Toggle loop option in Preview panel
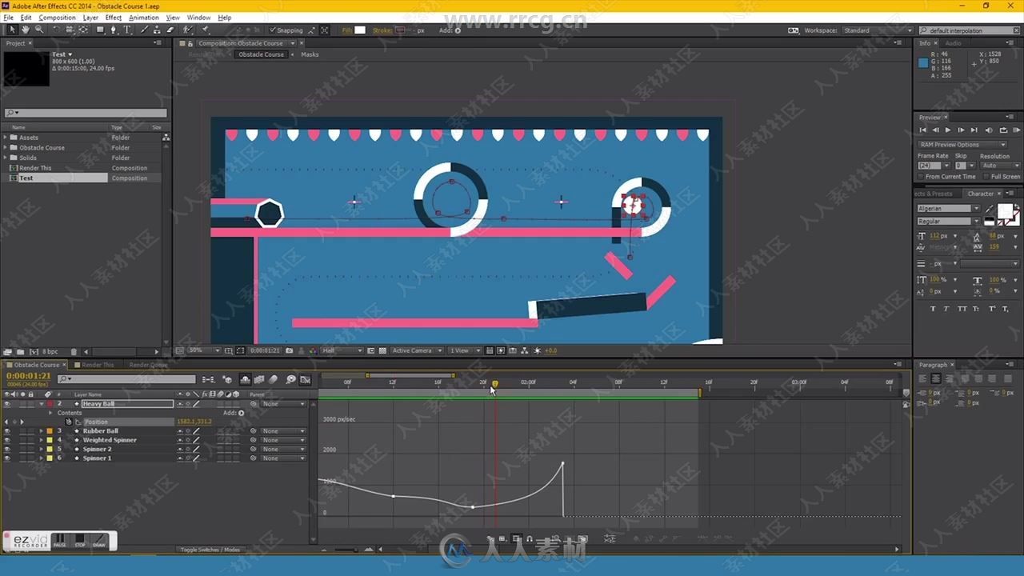Image resolution: width=1024 pixels, height=576 pixels. pos(1003,130)
